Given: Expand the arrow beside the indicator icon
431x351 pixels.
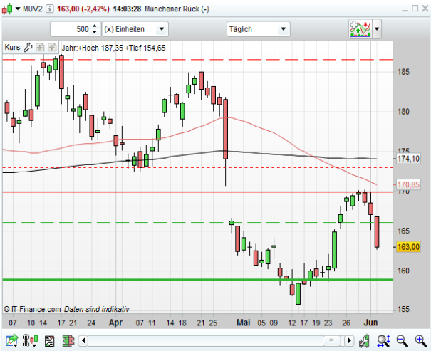Looking at the screenshot, I should click(377, 28).
